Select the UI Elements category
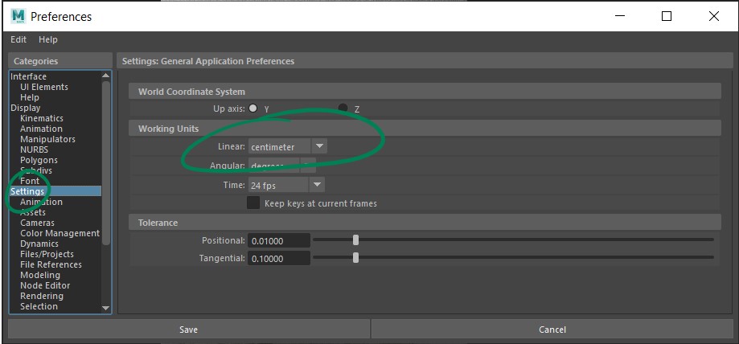 point(44,87)
